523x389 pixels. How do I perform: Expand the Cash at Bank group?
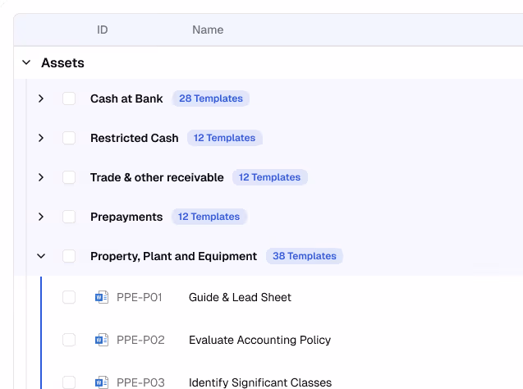pyautogui.click(x=41, y=98)
